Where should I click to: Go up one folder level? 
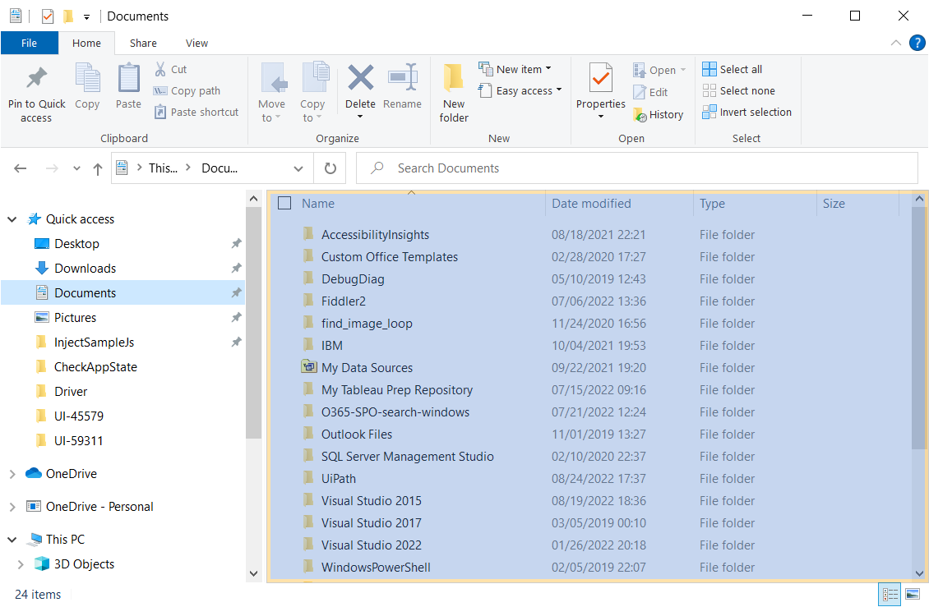(98, 168)
